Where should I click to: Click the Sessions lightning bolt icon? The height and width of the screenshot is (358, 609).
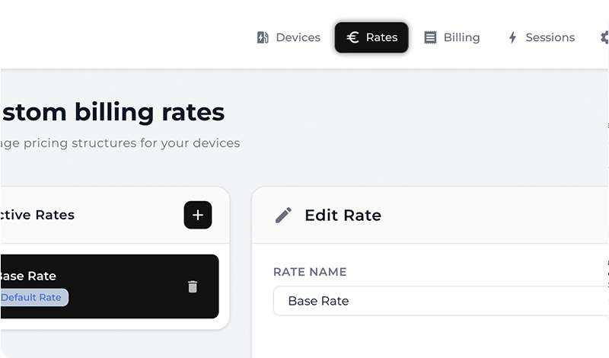tap(512, 37)
